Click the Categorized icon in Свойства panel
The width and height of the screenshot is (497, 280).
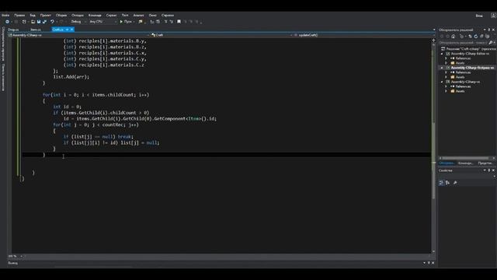coord(441,183)
